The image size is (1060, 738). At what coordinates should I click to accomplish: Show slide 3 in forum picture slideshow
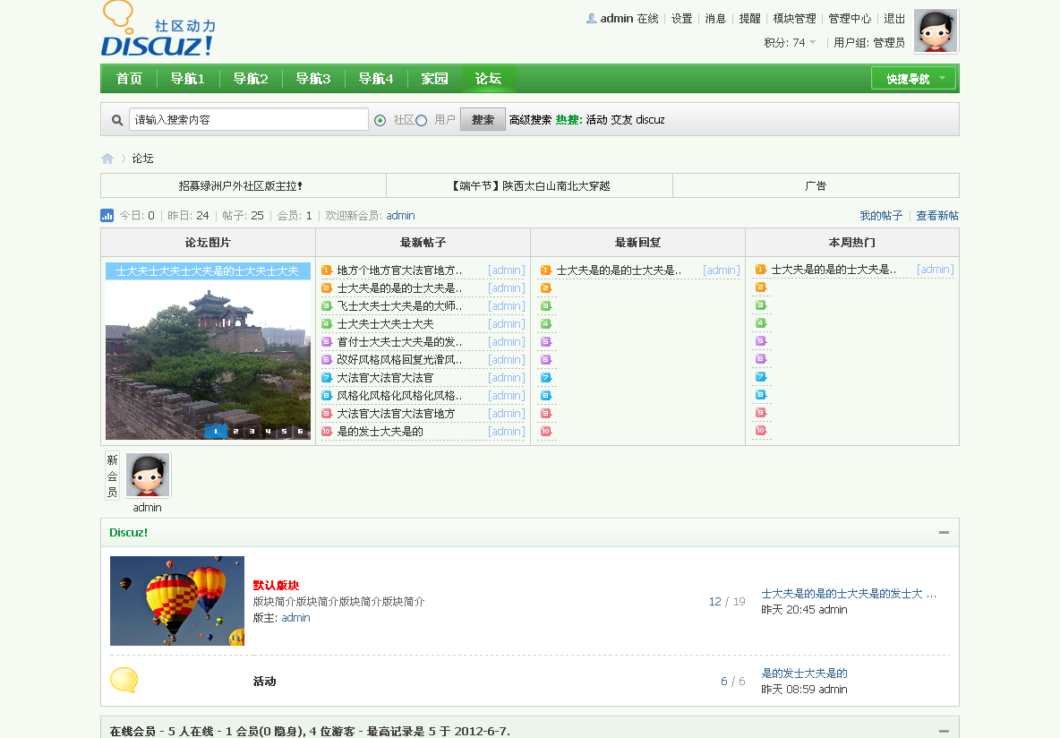(x=252, y=432)
